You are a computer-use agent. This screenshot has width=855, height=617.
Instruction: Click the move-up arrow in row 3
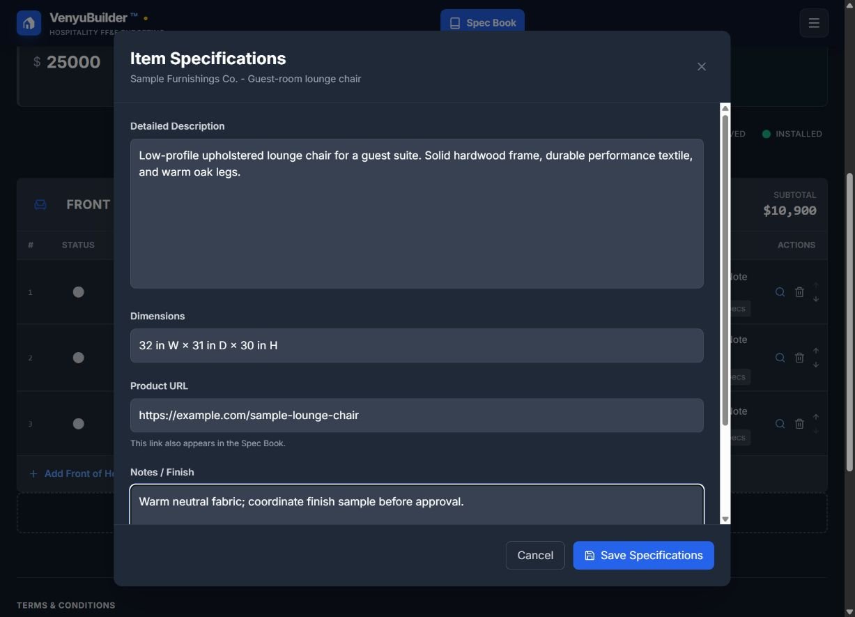pos(816,417)
